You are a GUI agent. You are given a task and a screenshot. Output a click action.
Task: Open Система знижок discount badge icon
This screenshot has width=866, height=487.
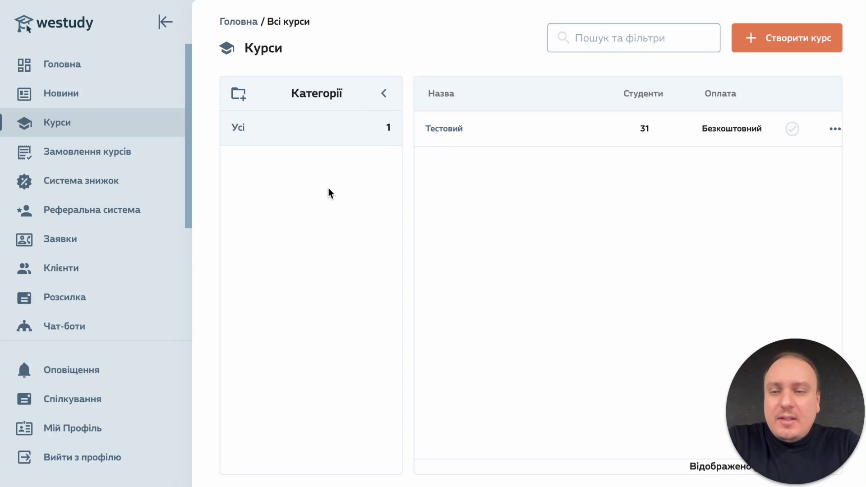click(x=24, y=181)
